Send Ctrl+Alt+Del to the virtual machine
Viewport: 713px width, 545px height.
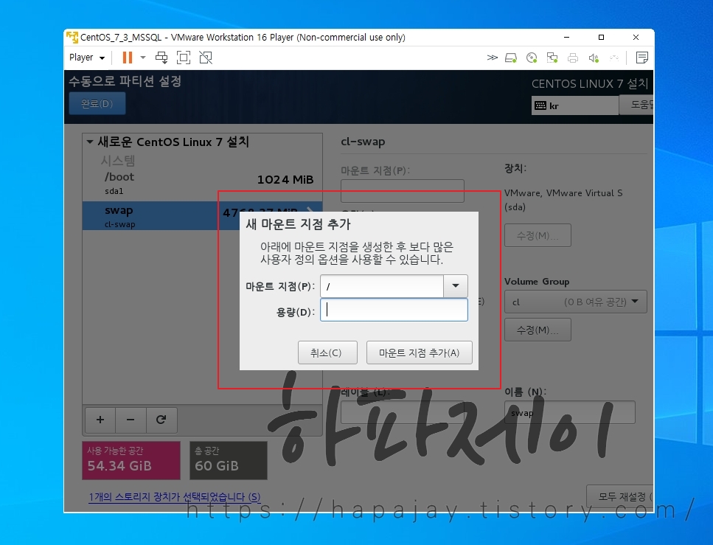[161, 58]
